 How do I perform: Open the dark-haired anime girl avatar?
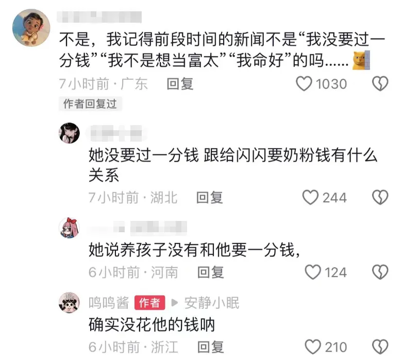(69, 133)
